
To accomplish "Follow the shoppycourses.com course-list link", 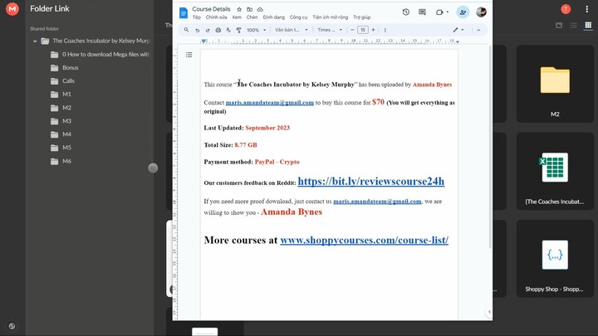I will click(x=364, y=240).
